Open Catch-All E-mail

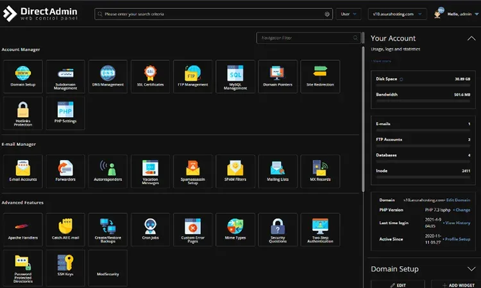pyautogui.click(x=65, y=230)
